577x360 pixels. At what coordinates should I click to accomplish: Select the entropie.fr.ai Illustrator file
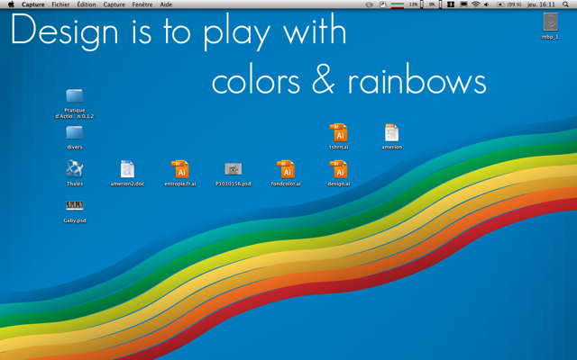tap(180, 169)
